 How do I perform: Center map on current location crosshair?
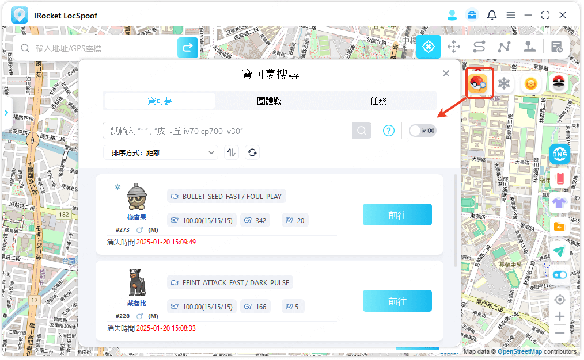[559, 300]
